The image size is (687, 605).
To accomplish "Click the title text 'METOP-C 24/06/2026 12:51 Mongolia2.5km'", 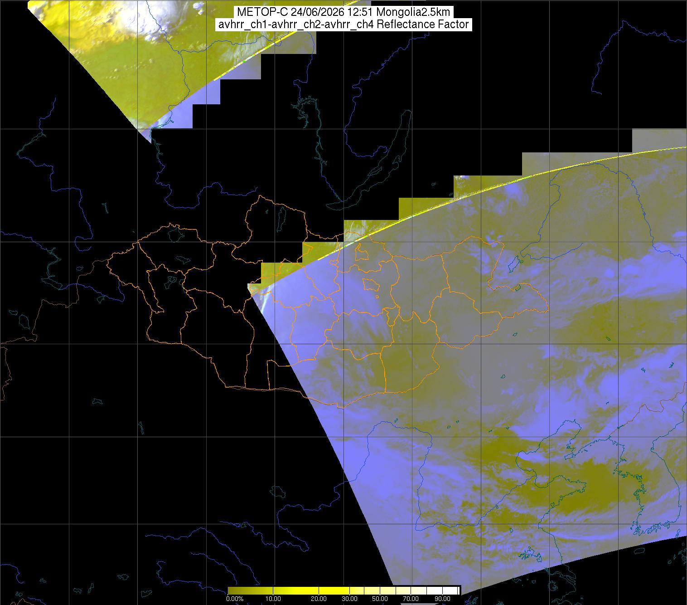I will coord(343,12).
